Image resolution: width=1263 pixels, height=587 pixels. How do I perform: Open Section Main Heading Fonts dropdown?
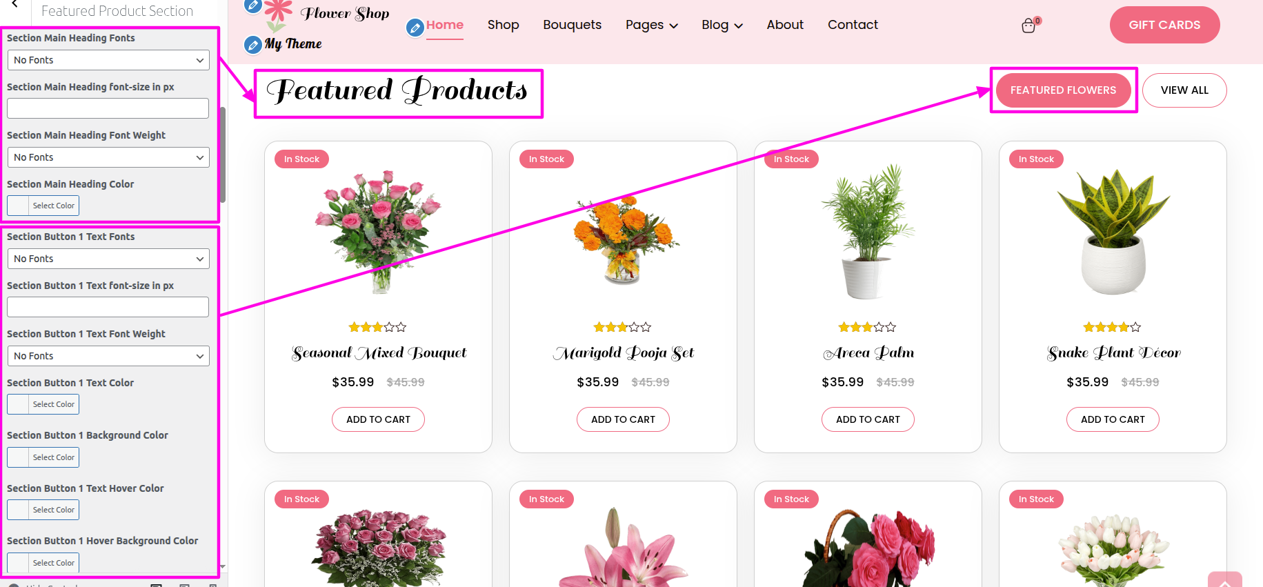(x=108, y=60)
